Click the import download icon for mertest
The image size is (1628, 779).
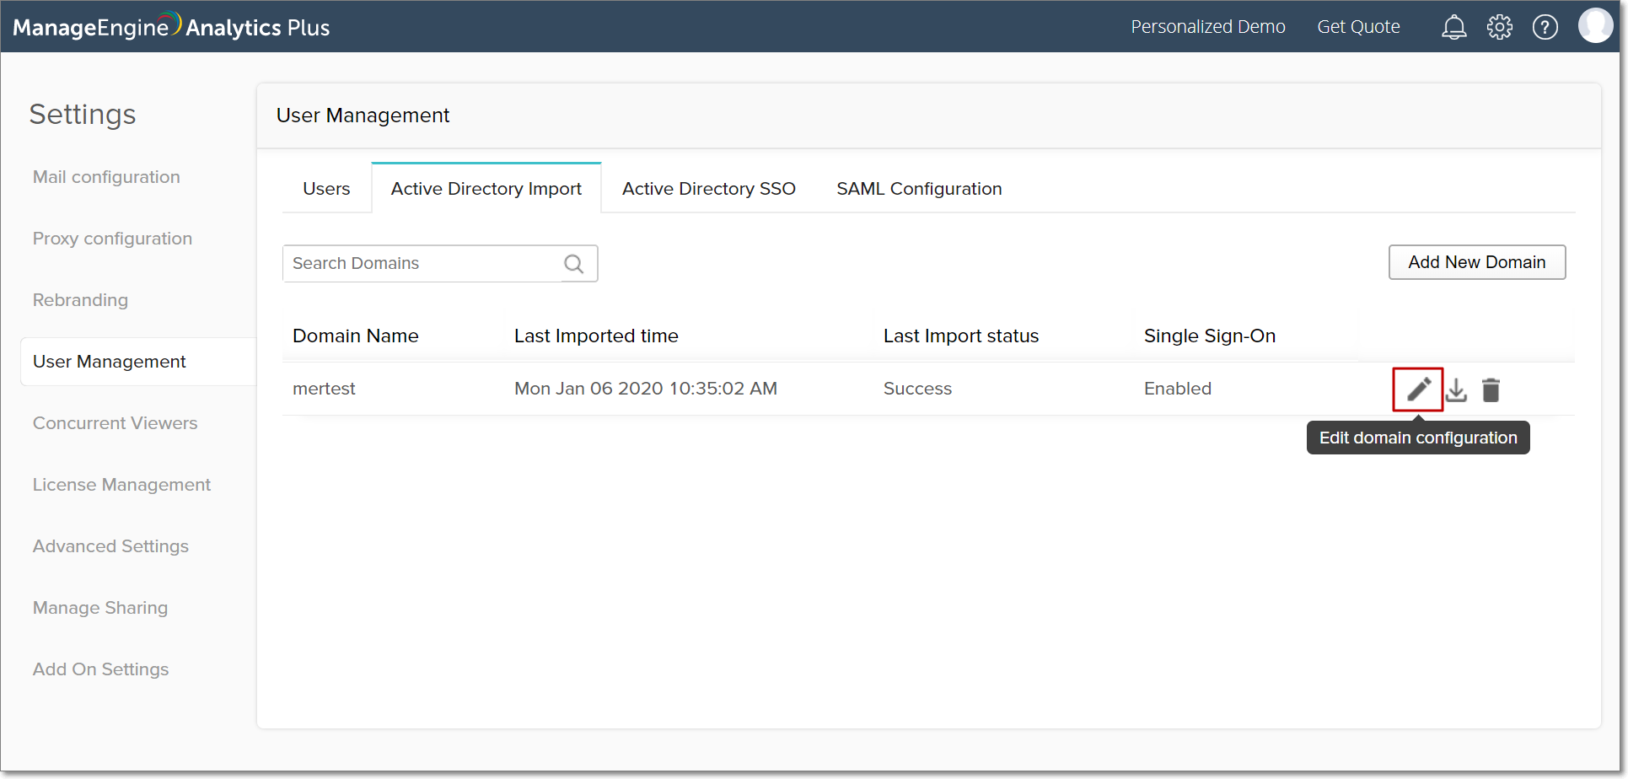pos(1456,389)
